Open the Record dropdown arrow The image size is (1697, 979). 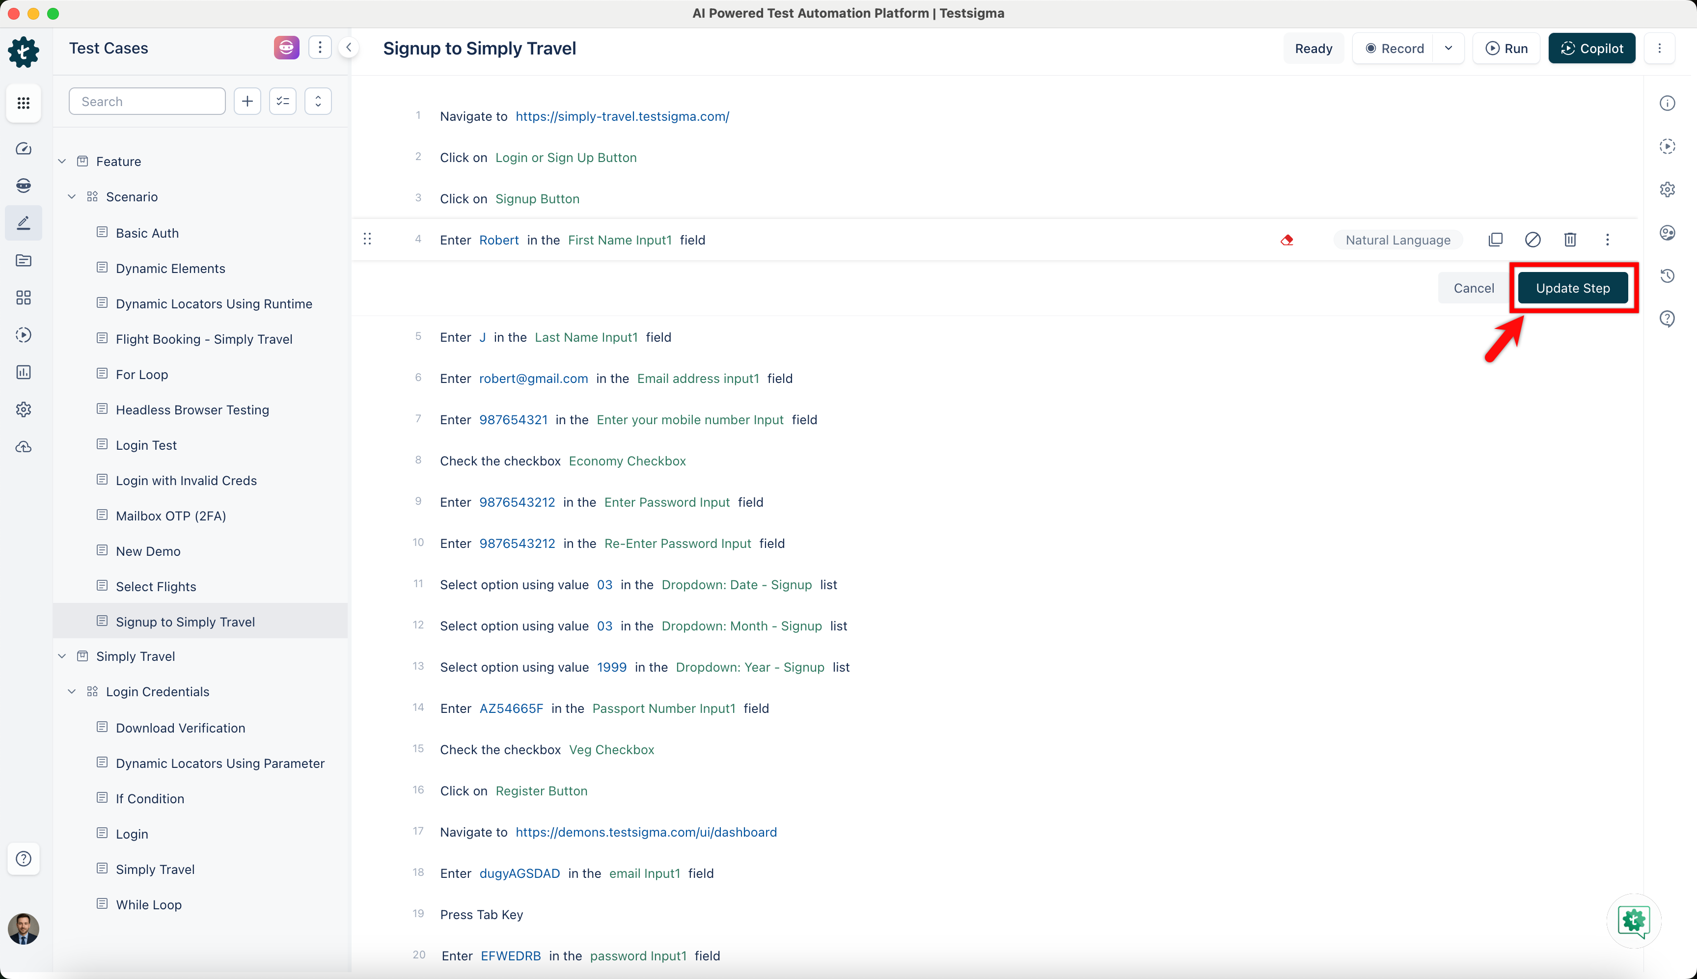click(1448, 49)
